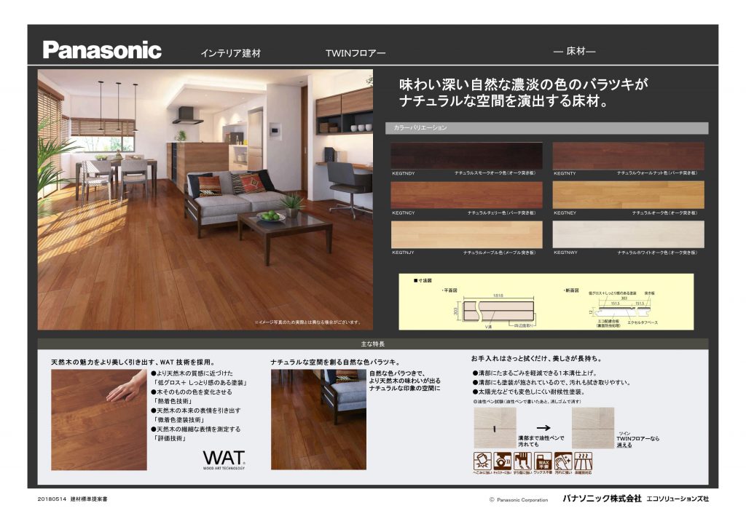Click the '寸法図' dimension diagram heading

click(423, 281)
